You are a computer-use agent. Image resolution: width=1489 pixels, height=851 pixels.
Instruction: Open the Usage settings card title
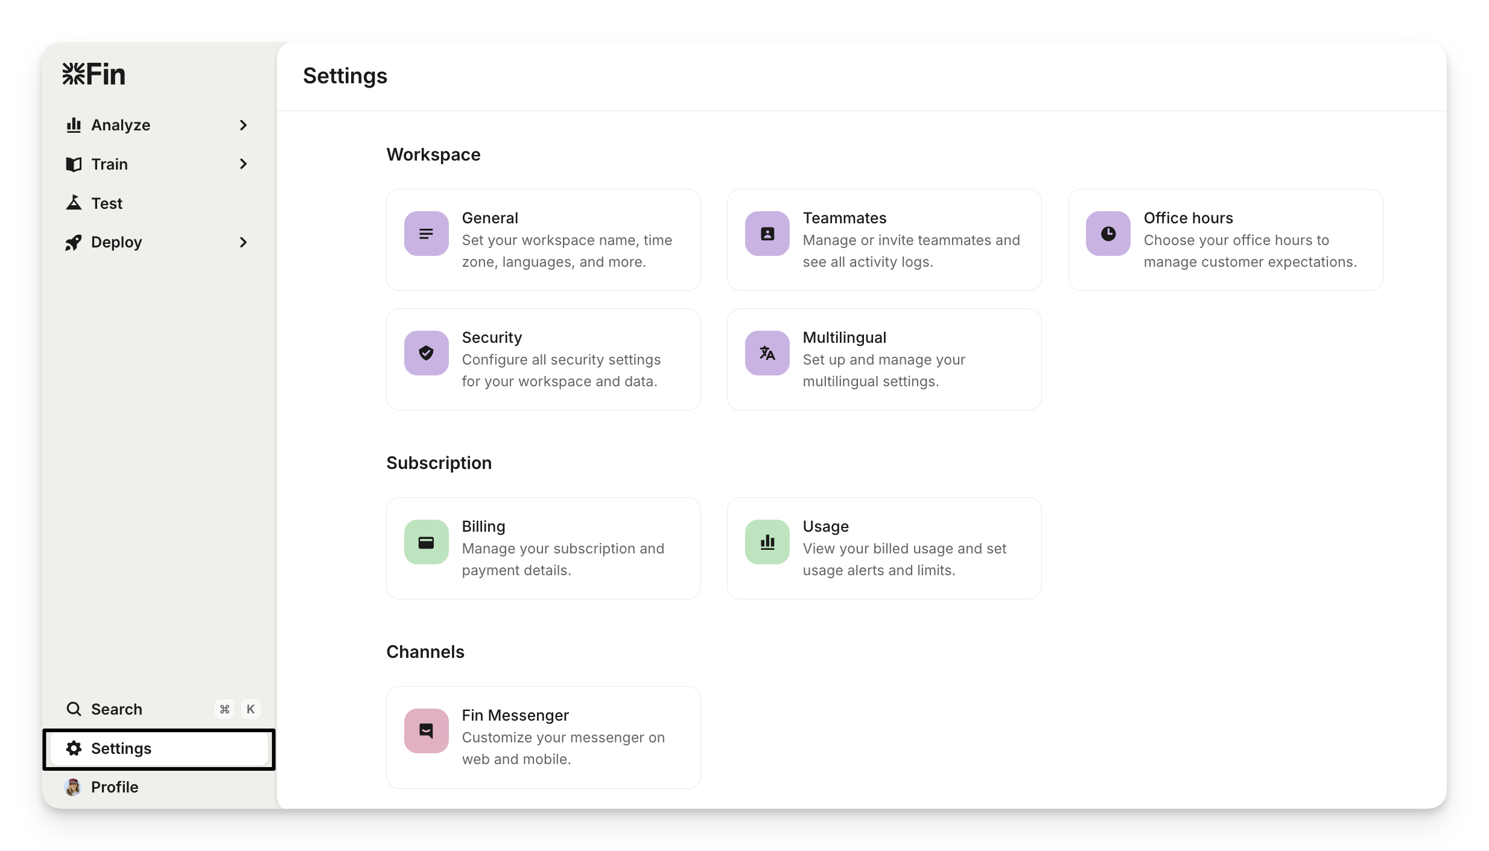coord(825,526)
